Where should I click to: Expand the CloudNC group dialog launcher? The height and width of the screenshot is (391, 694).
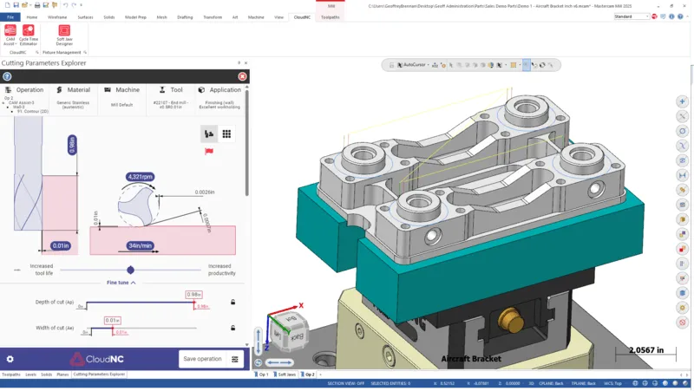click(x=37, y=52)
